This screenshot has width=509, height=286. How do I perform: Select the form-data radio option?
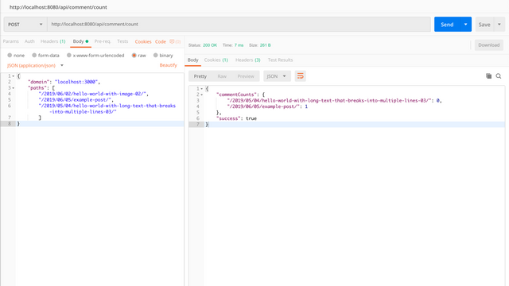(x=34, y=56)
